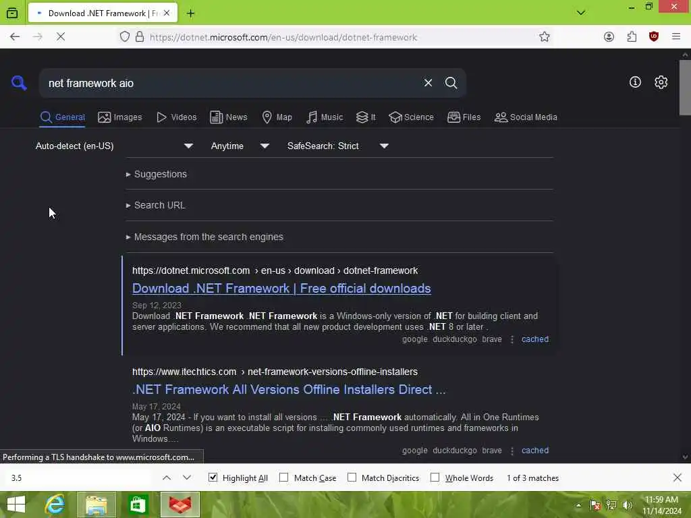Image resolution: width=691 pixels, height=518 pixels.
Task: Switch to Social Media category tab
Action: coord(526,117)
